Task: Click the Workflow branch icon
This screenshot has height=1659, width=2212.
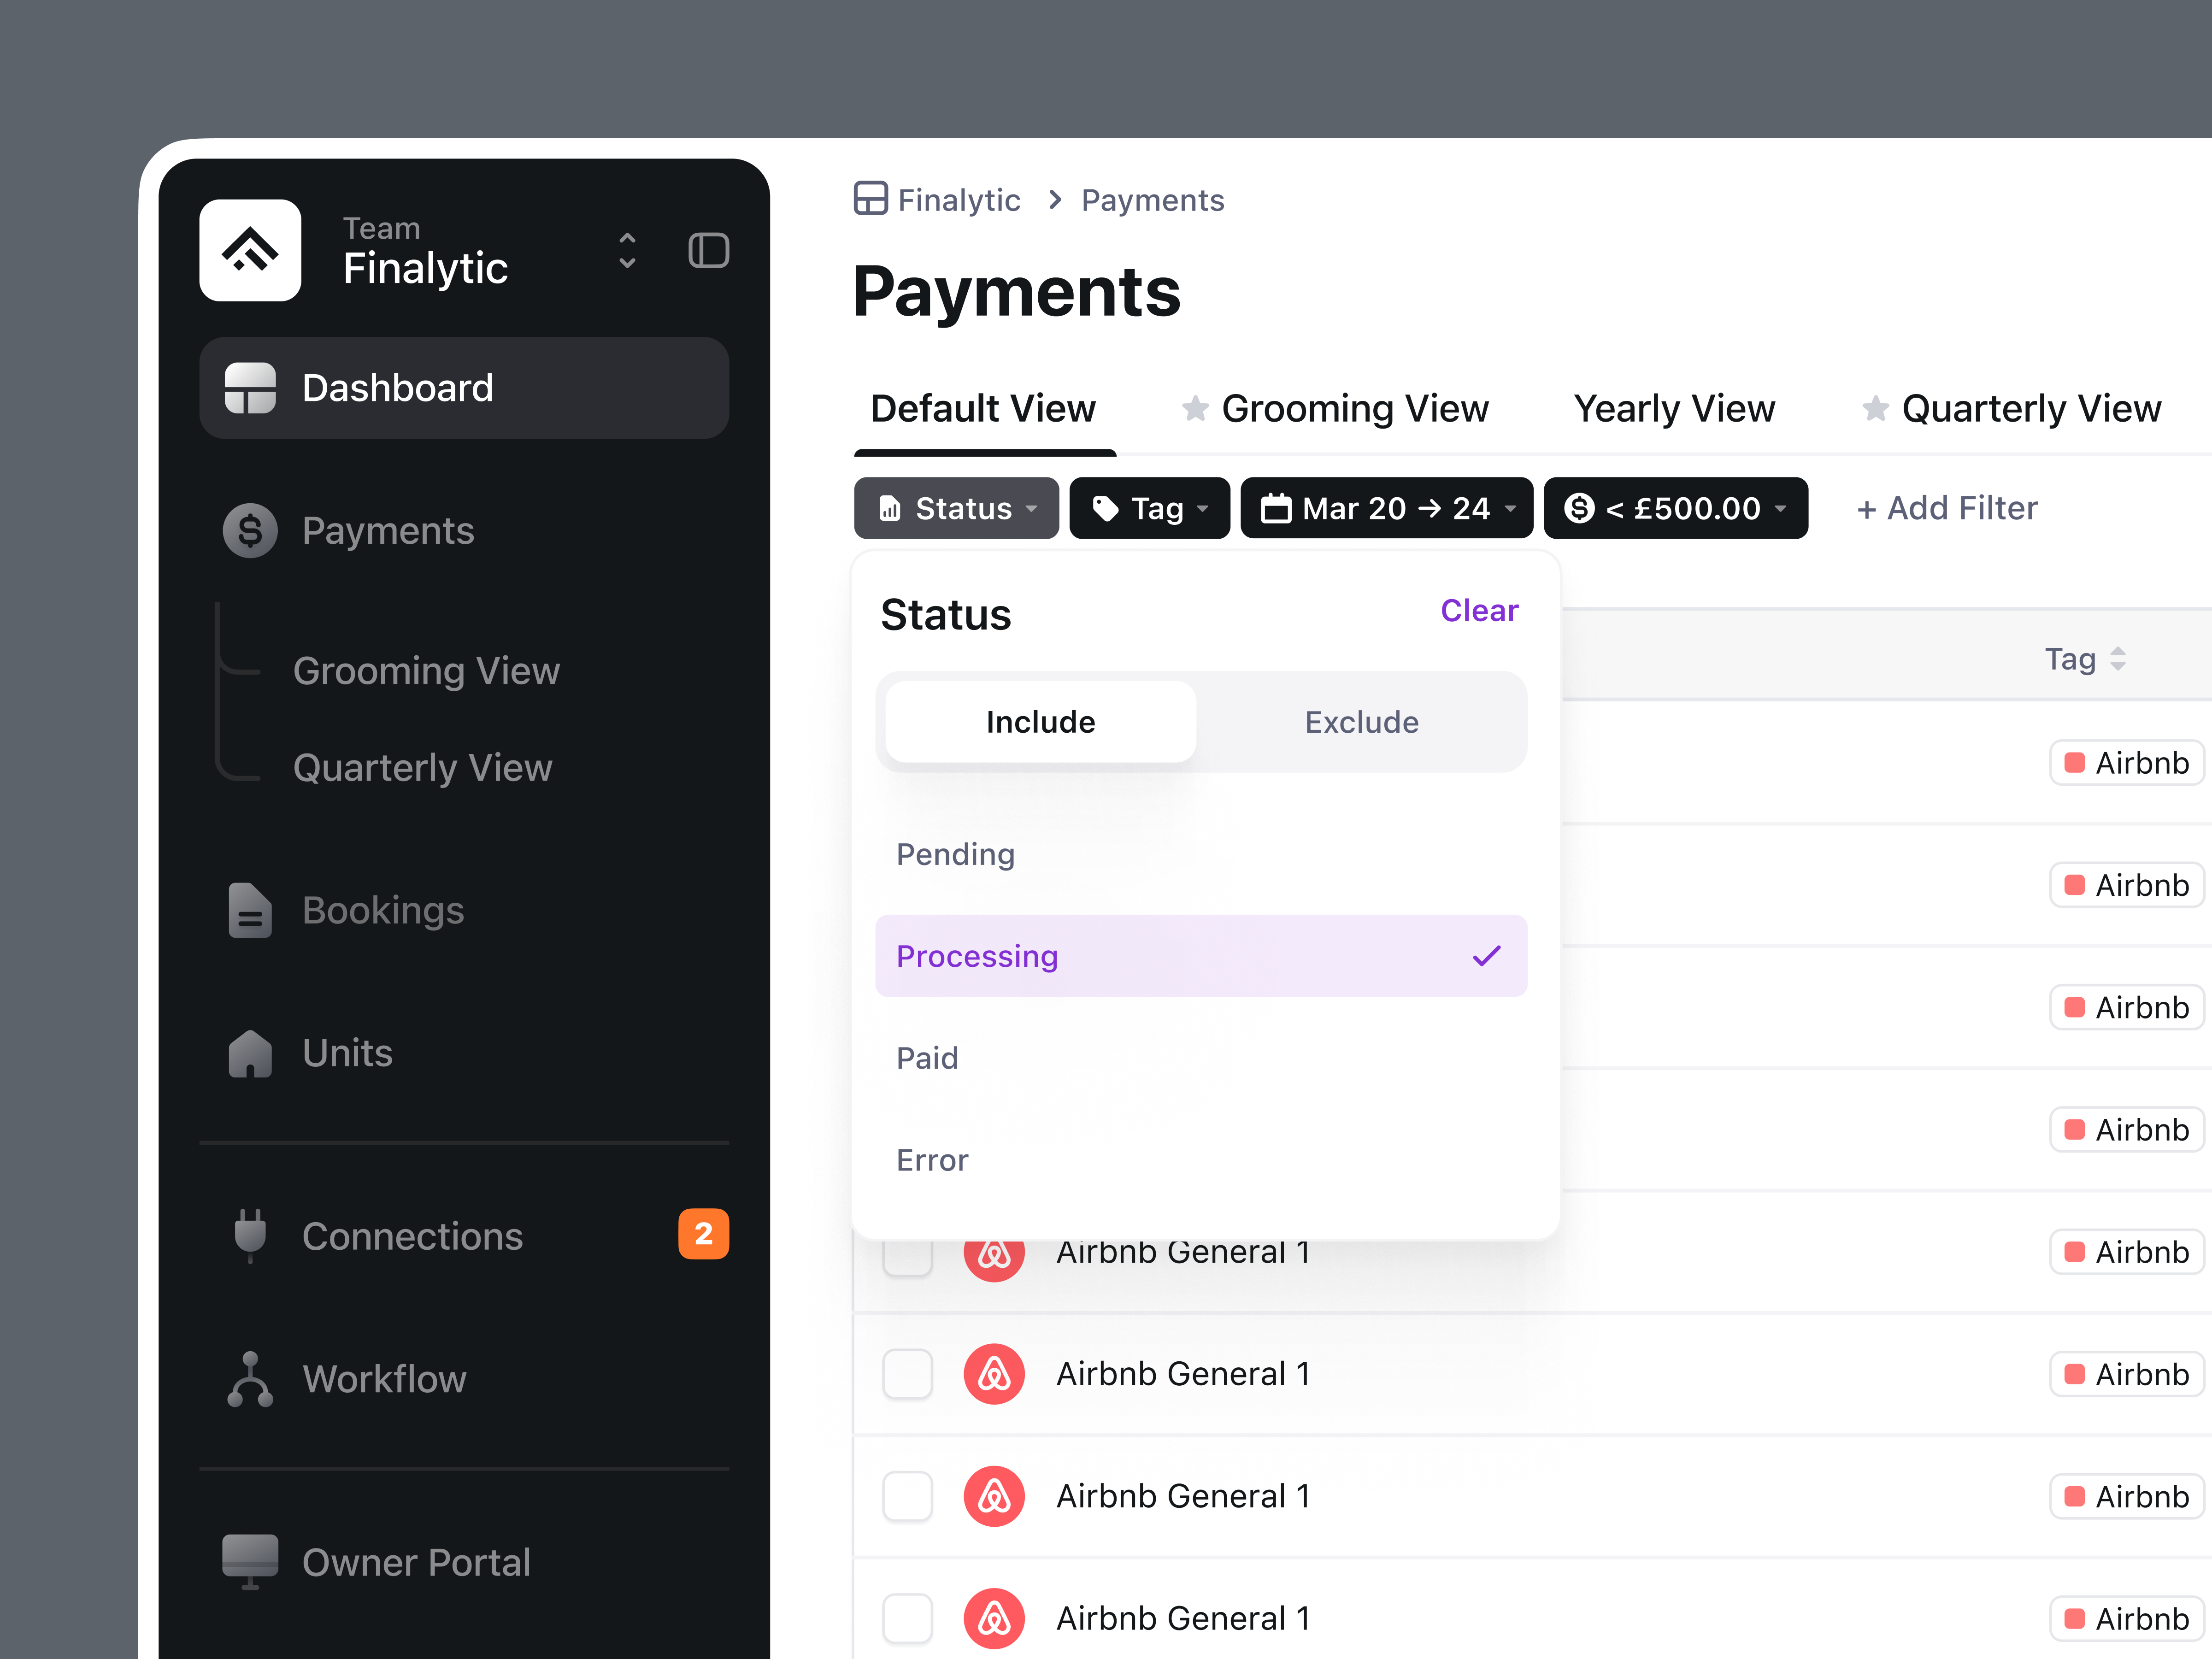Action: [250, 1379]
